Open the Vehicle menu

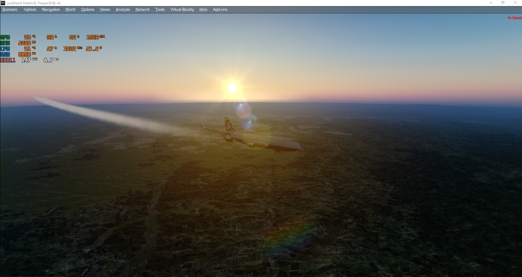[x=30, y=9]
